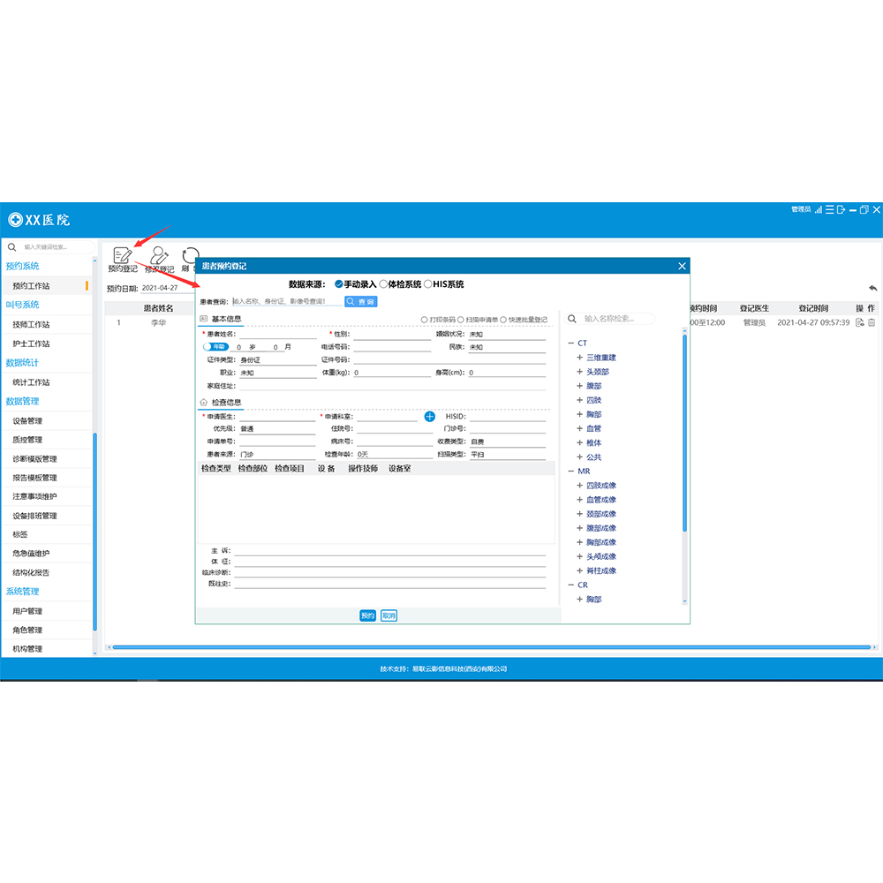Screen dimensions: 883x883
Task: Click the logout icon in the top bar
Action: tap(841, 209)
